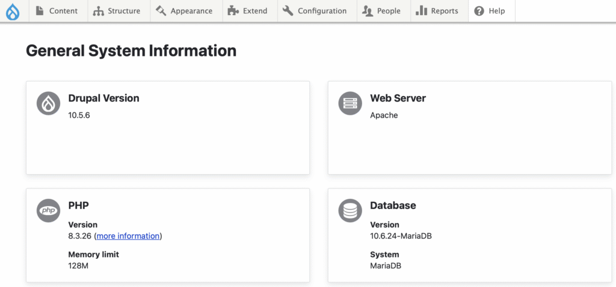Open the People admin menu
The width and height of the screenshot is (616, 287).
(x=384, y=11)
